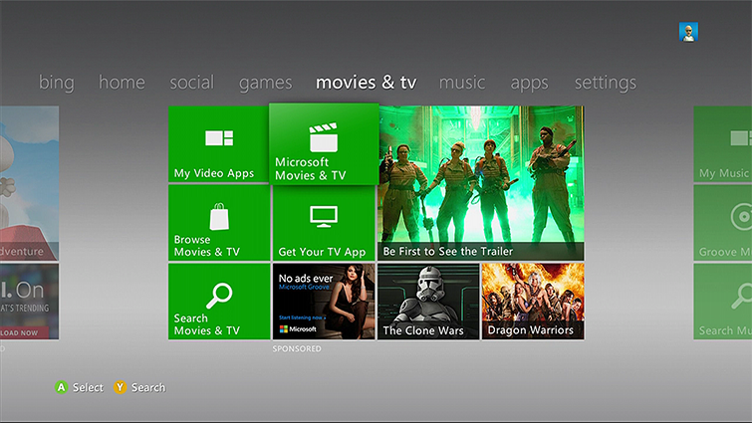Screen dimensions: 752x423
Task: Open the Adventure tile at left edge
Action: (x=29, y=183)
